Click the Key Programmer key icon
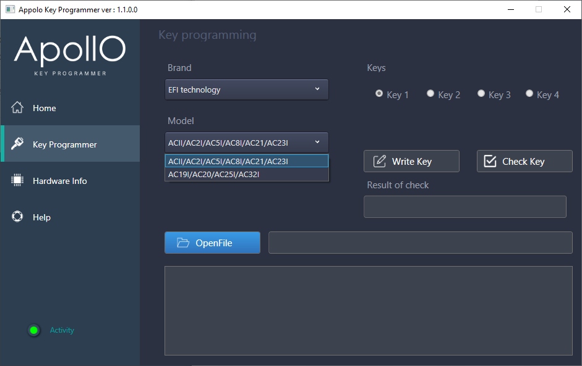582x366 pixels. pos(17,143)
